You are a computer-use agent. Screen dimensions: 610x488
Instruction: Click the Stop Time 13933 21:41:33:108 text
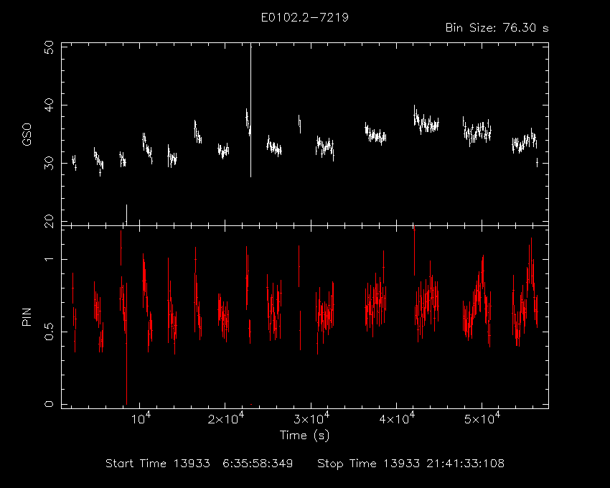(x=410, y=464)
